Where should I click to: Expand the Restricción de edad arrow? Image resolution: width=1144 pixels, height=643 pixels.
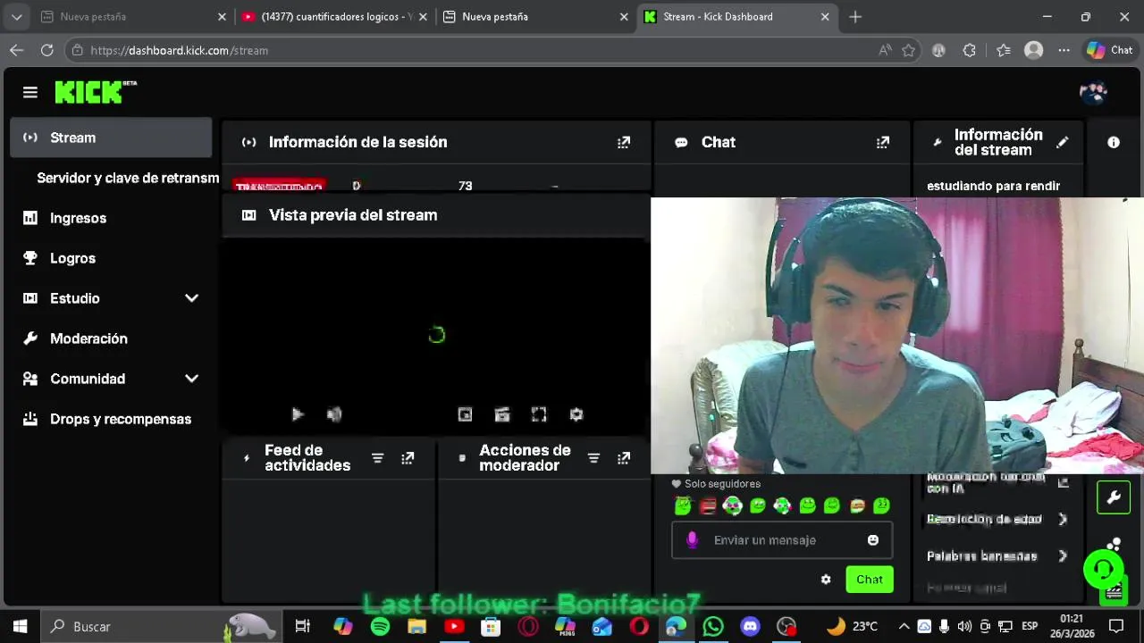(1063, 519)
